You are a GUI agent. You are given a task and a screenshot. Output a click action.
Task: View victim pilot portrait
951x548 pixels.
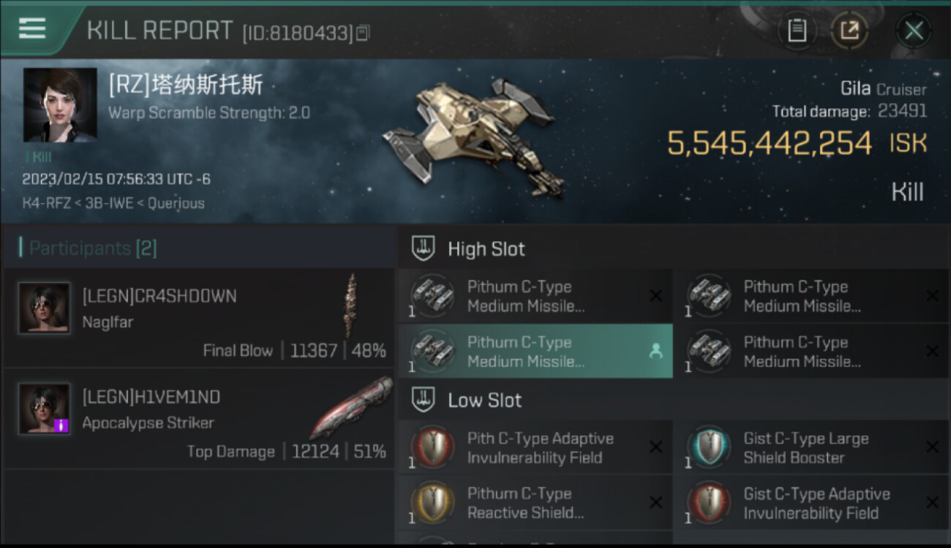click(x=60, y=105)
